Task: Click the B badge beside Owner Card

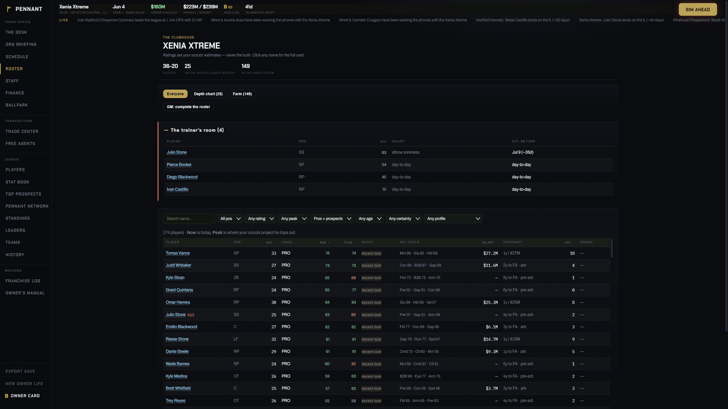Action: (6, 396)
